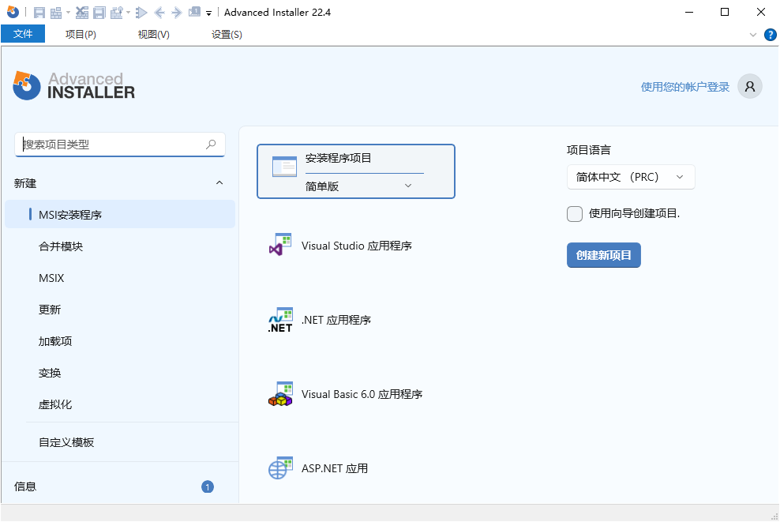
Task: Save the project from the quick access toolbar
Action: point(39,12)
